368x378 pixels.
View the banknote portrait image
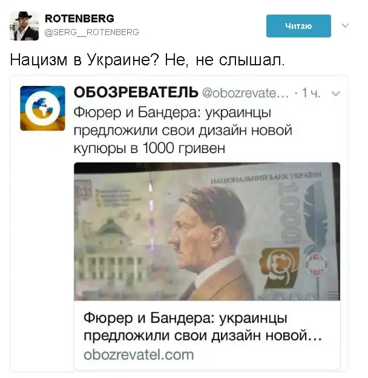[x=207, y=232]
